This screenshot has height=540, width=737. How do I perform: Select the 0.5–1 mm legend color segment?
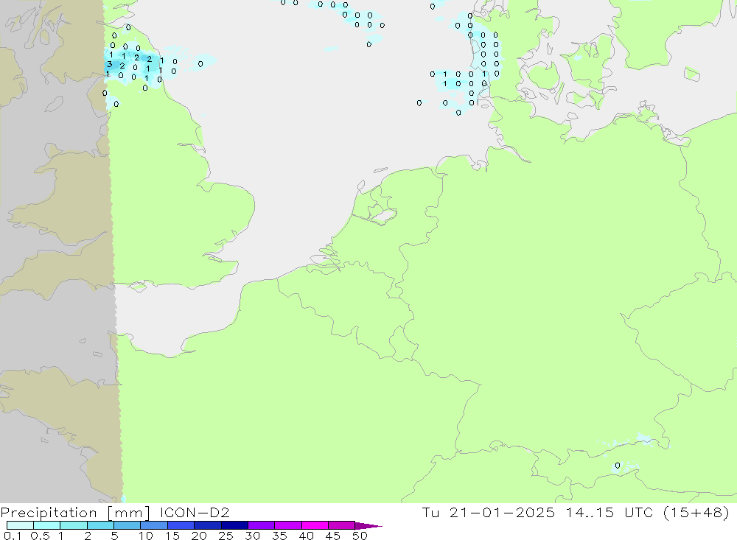pos(46,525)
